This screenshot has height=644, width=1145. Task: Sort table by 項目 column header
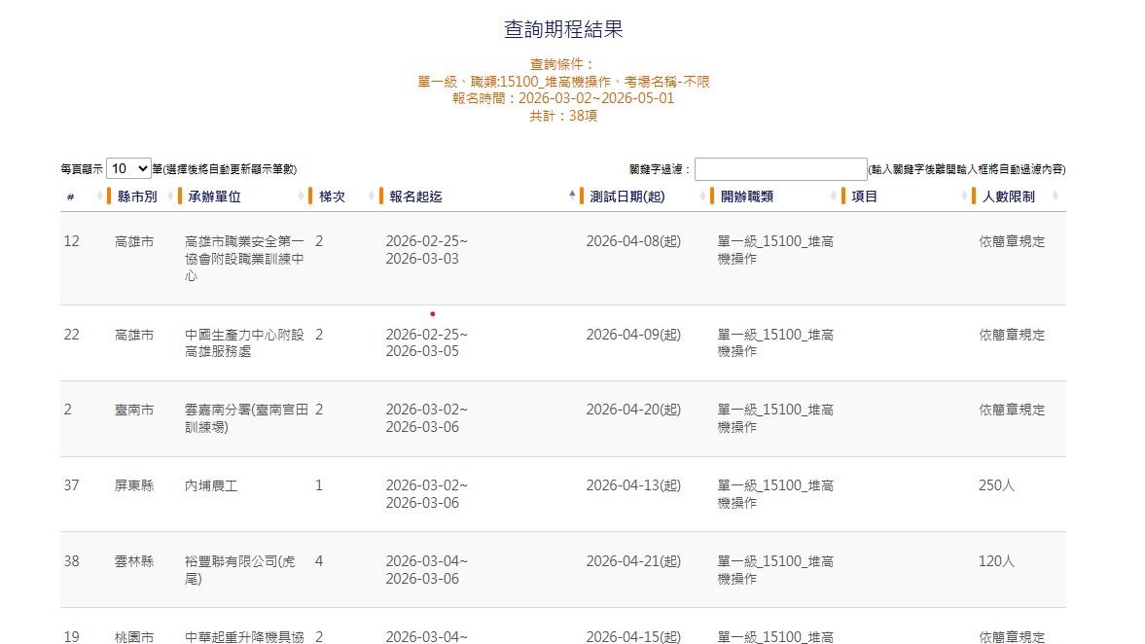point(864,197)
